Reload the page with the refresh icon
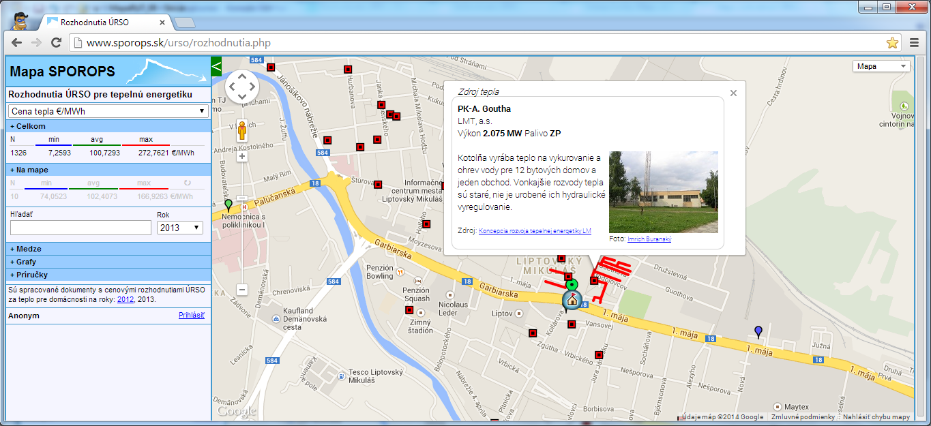 tap(57, 43)
